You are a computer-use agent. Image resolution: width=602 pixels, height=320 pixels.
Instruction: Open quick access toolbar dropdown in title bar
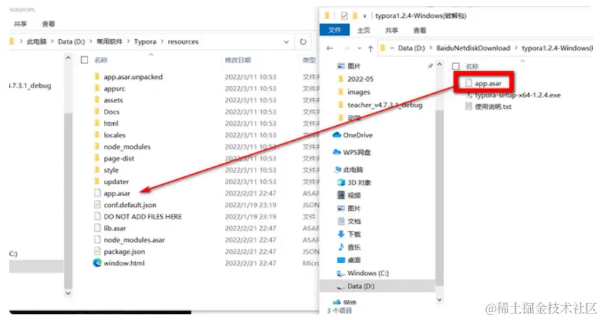(365, 16)
